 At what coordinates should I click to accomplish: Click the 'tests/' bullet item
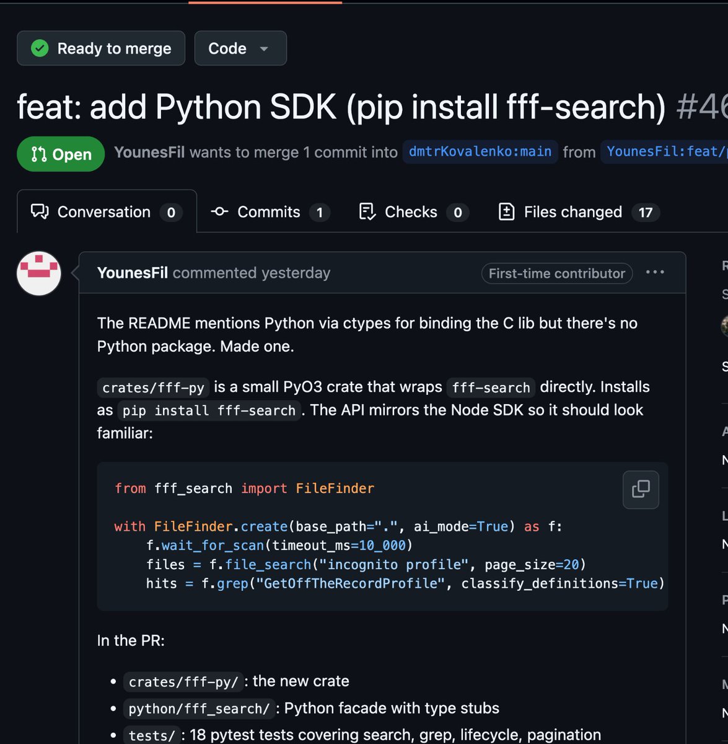pos(362,735)
